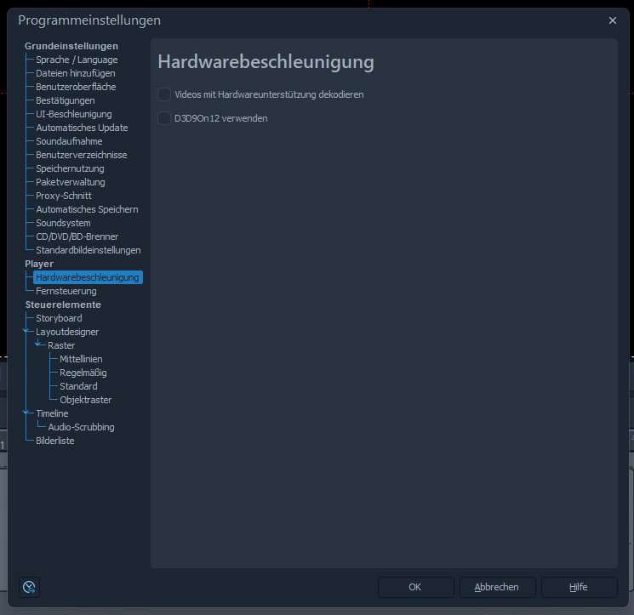Collapse the Timeline tree node
The height and width of the screenshot is (615, 634).
(x=27, y=413)
